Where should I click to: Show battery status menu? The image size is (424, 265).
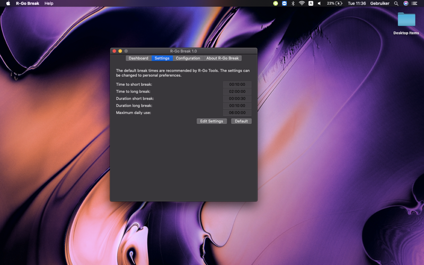[x=334, y=4]
